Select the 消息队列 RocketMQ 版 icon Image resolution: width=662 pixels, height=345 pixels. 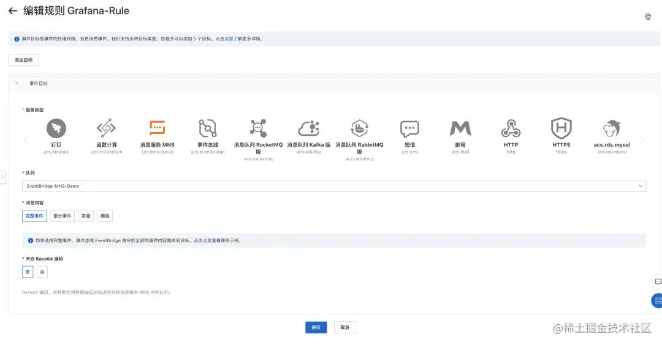point(258,128)
